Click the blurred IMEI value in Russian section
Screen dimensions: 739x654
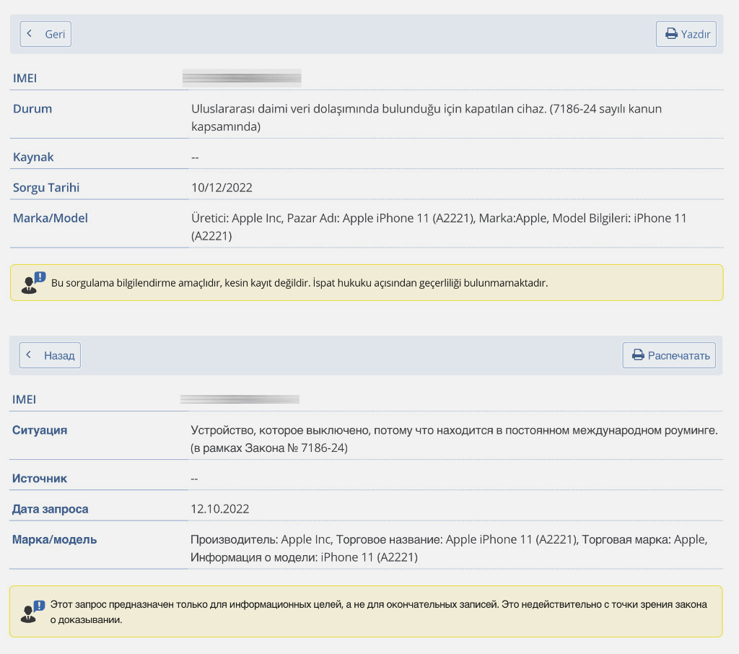pyautogui.click(x=240, y=399)
